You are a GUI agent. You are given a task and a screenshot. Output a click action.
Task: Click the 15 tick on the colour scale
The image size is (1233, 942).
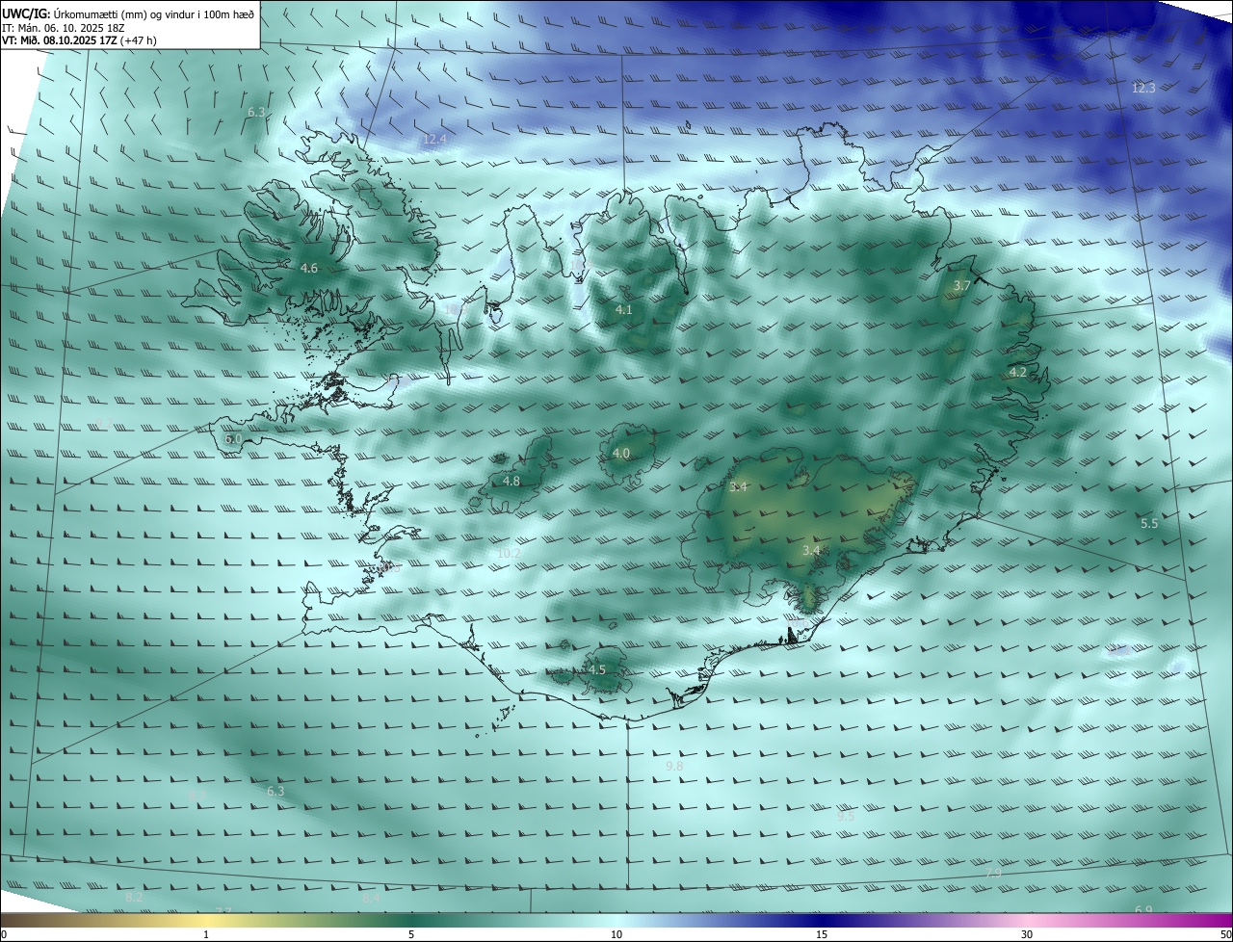coord(822,934)
